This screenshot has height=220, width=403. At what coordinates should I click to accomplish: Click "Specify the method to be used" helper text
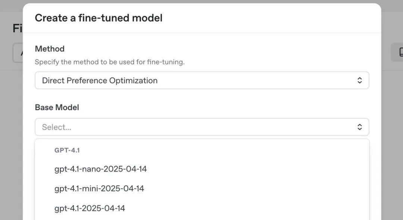(x=110, y=62)
